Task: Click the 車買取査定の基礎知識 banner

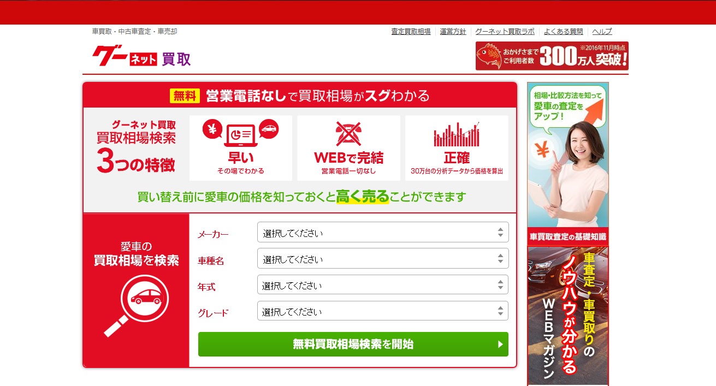Action: (567, 237)
